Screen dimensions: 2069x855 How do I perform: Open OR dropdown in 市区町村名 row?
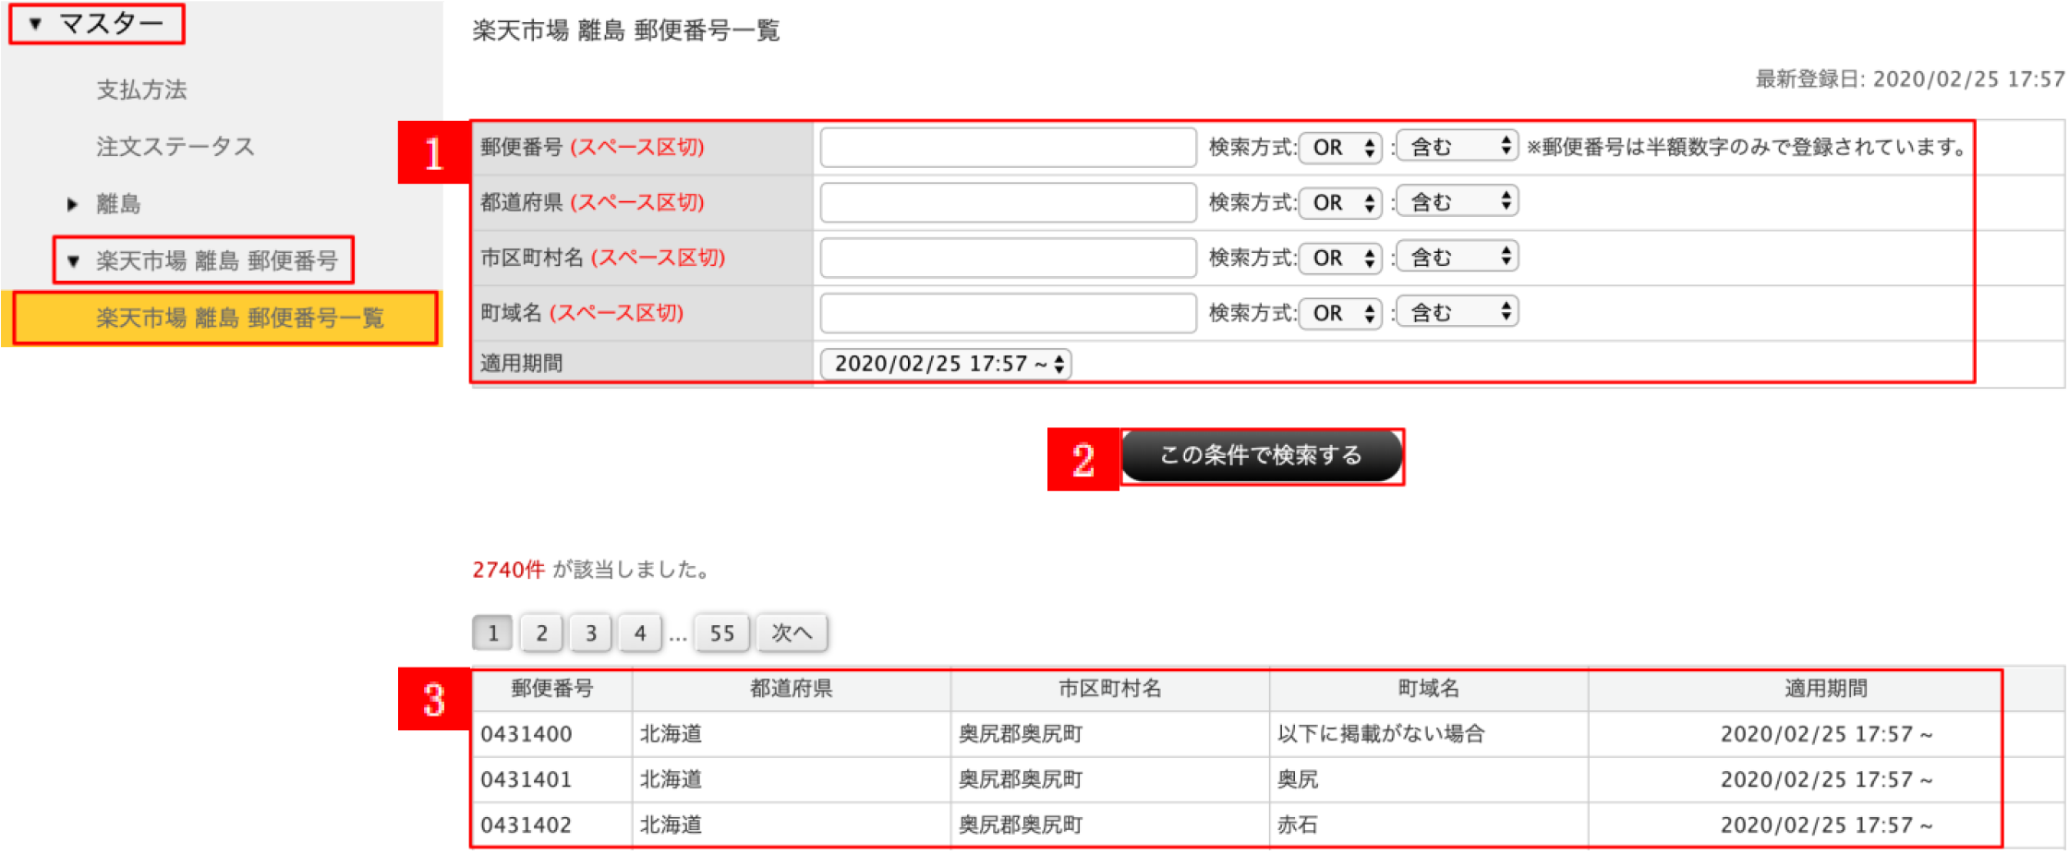pos(1340,258)
